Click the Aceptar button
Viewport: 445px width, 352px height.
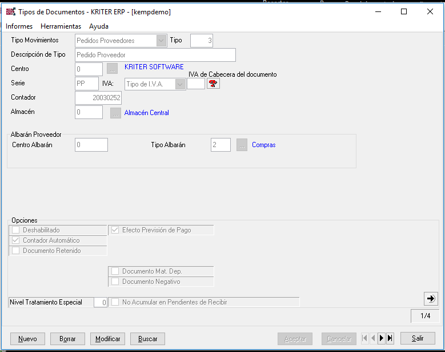click(295, 339)
